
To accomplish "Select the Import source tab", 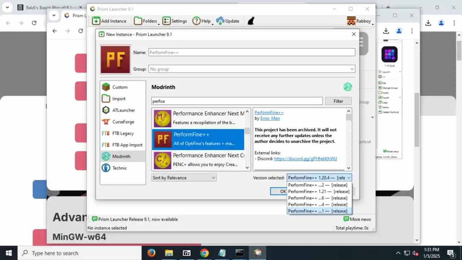I will click(x=123, y=99).
